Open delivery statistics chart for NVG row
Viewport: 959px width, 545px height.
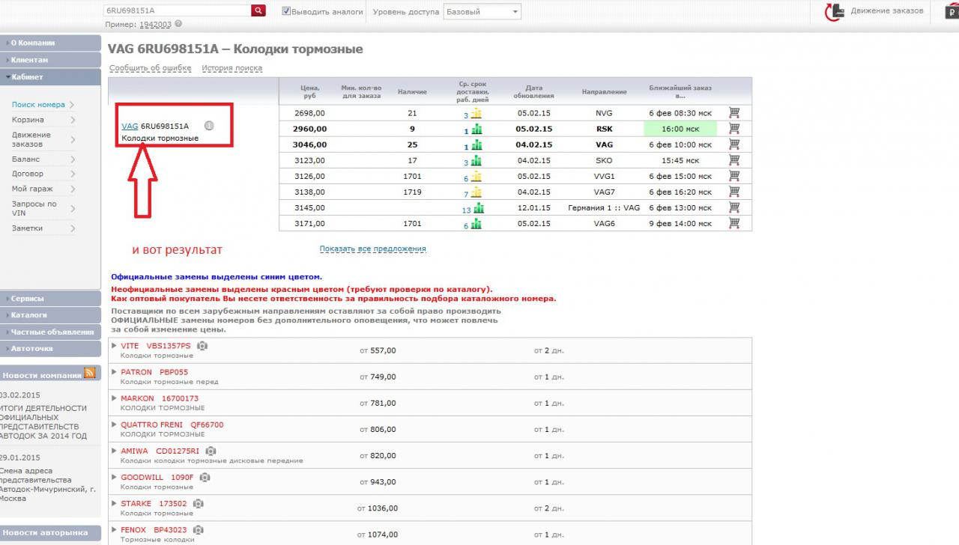pyautogui.click(x=477, y=114)
